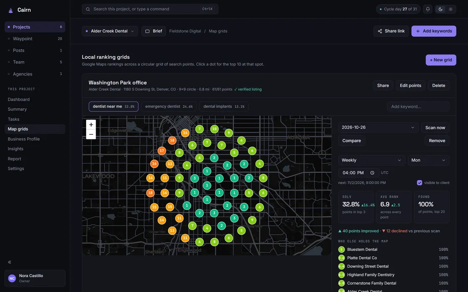Click the Cairn logo icon
Screen dimensions: 468x292
point(10,10)
